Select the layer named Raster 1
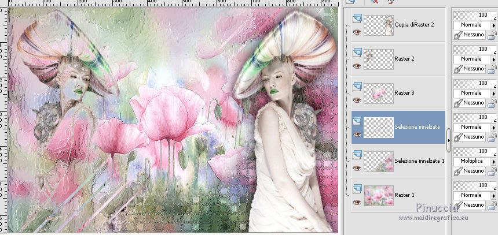Image resolution: width=498 pixels, height=235 pixels. [404, 195]
